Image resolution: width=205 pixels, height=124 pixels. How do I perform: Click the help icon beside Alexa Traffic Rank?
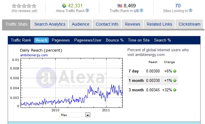point(87,10)
